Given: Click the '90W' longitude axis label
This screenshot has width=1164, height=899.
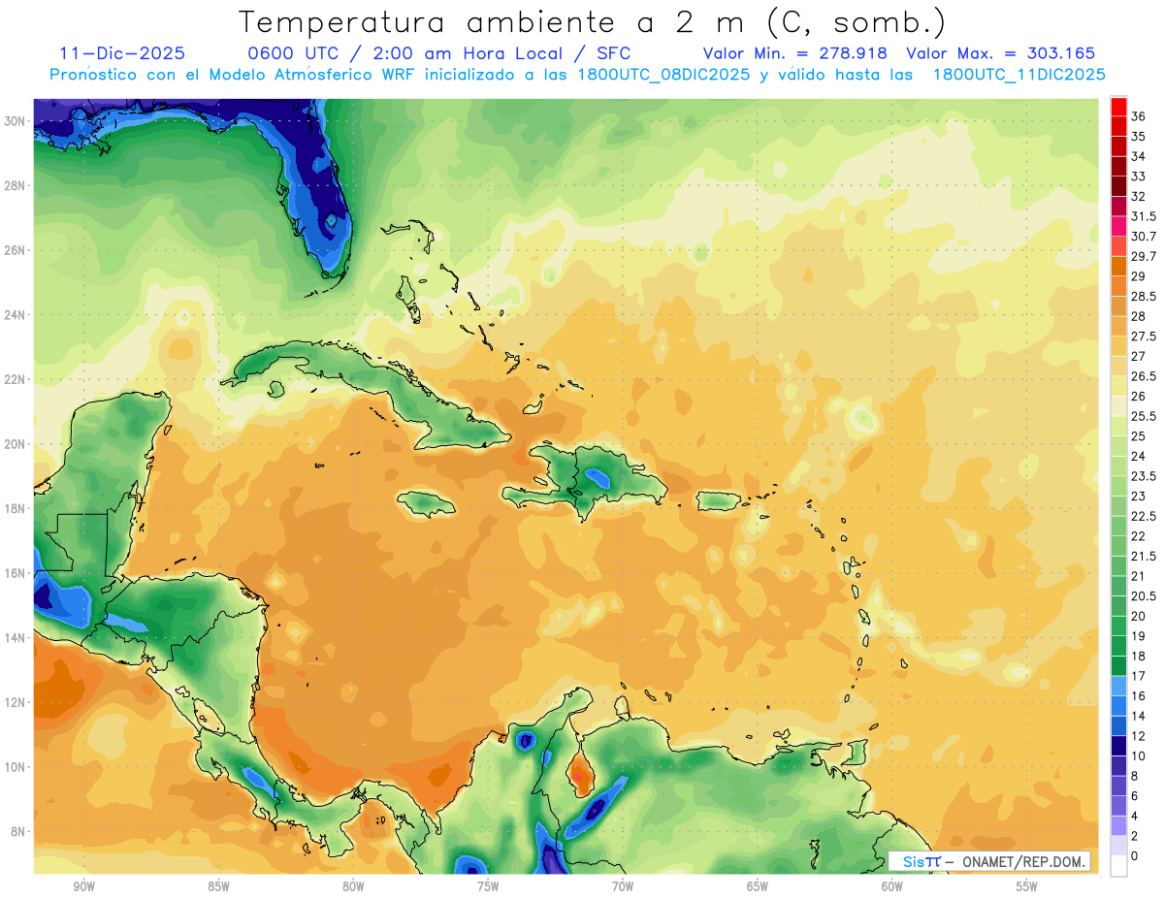Looking at the screenshot, I should (x=83, y=887).
